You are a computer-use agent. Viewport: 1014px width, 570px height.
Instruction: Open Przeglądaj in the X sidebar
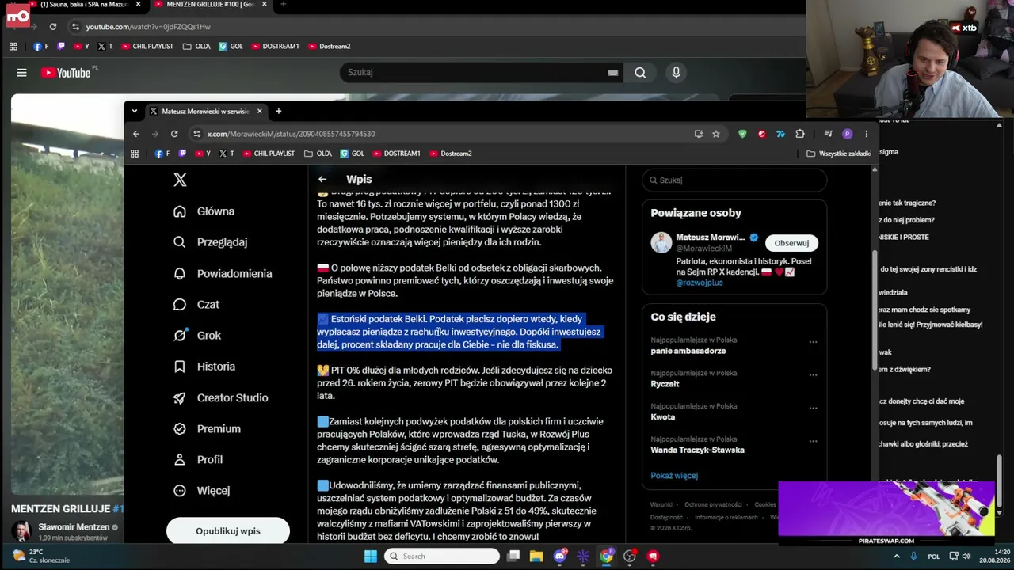pyautogui.click(x=211, y=242)
